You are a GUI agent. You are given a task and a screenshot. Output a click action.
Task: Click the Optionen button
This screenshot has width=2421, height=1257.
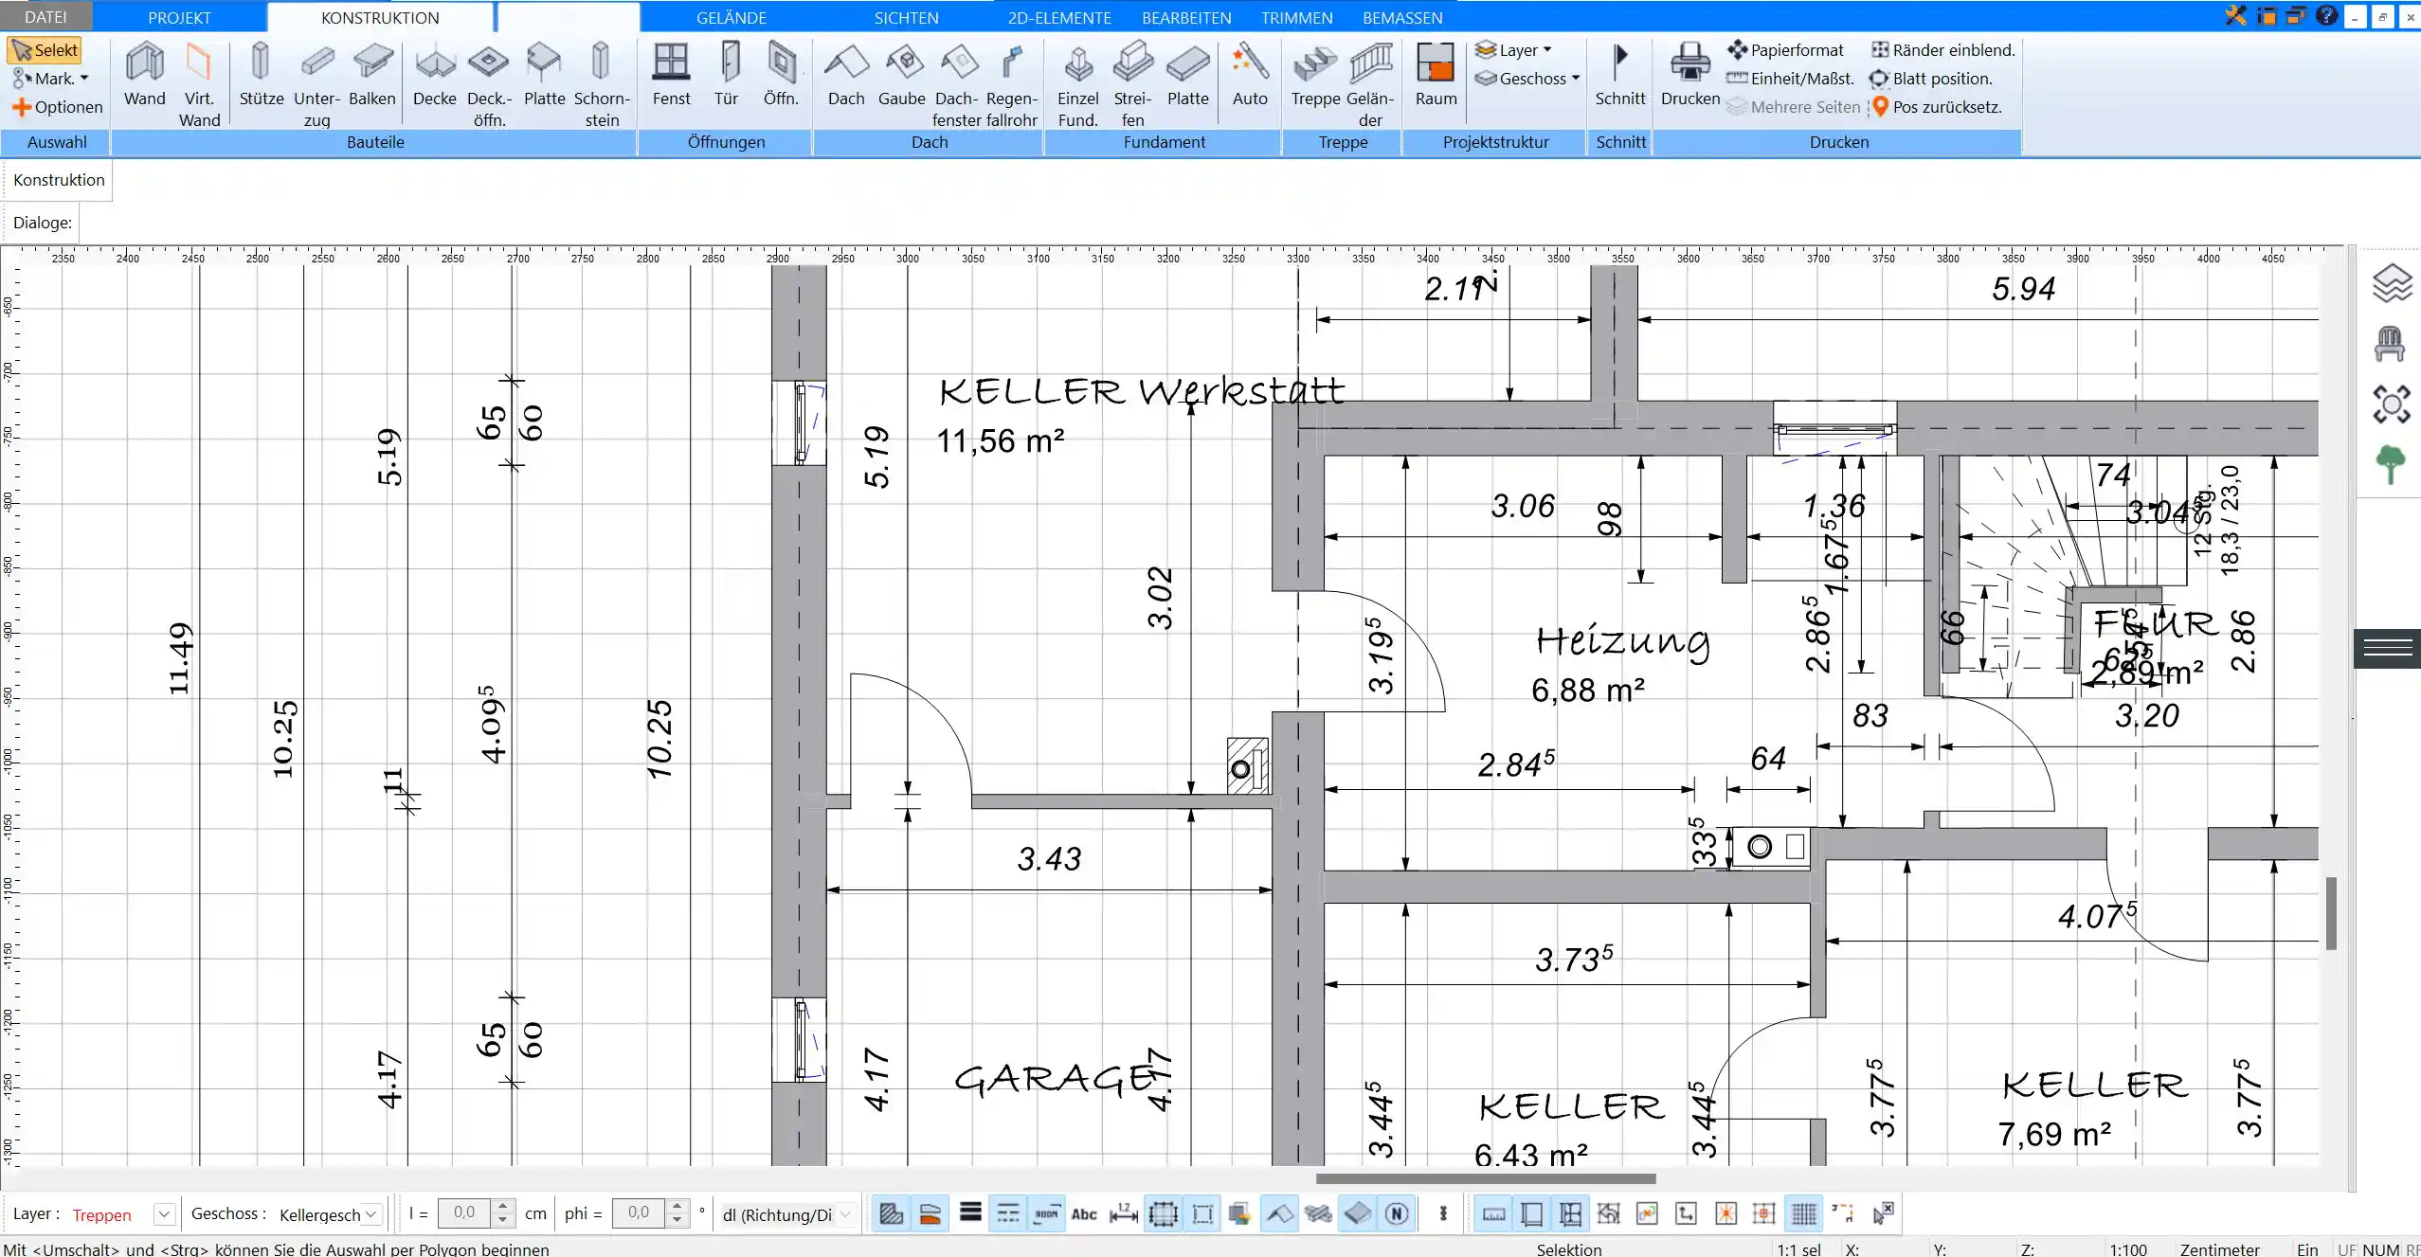tap(57, 107)
